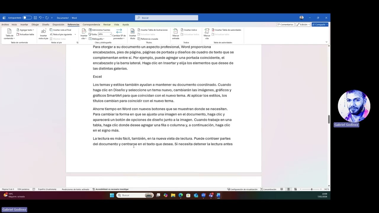This screenshot has height=213, width=379.
Task: Click the Español (Guatemala) language indicator
Action: pos(47,189)
